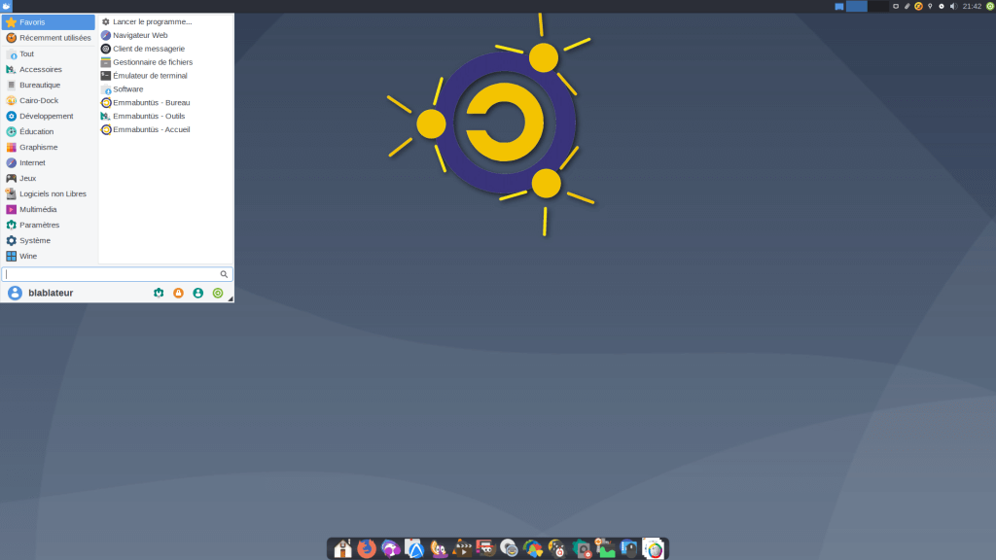Click the white circular tray icon
The image size is (996, 560).
pyautogui.click(x=942, y=7)
